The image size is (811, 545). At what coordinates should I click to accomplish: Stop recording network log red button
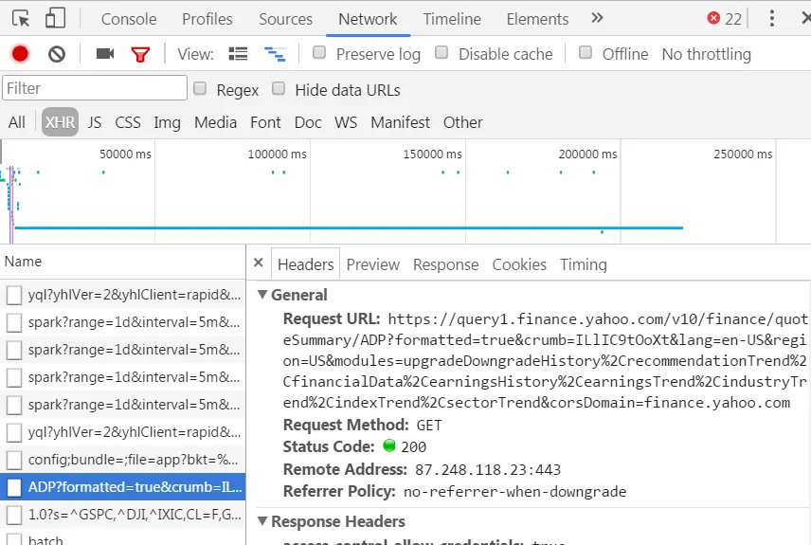(x=20, y=54)
